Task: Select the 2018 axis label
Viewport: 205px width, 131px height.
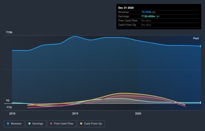Action: tap(12, 113)
